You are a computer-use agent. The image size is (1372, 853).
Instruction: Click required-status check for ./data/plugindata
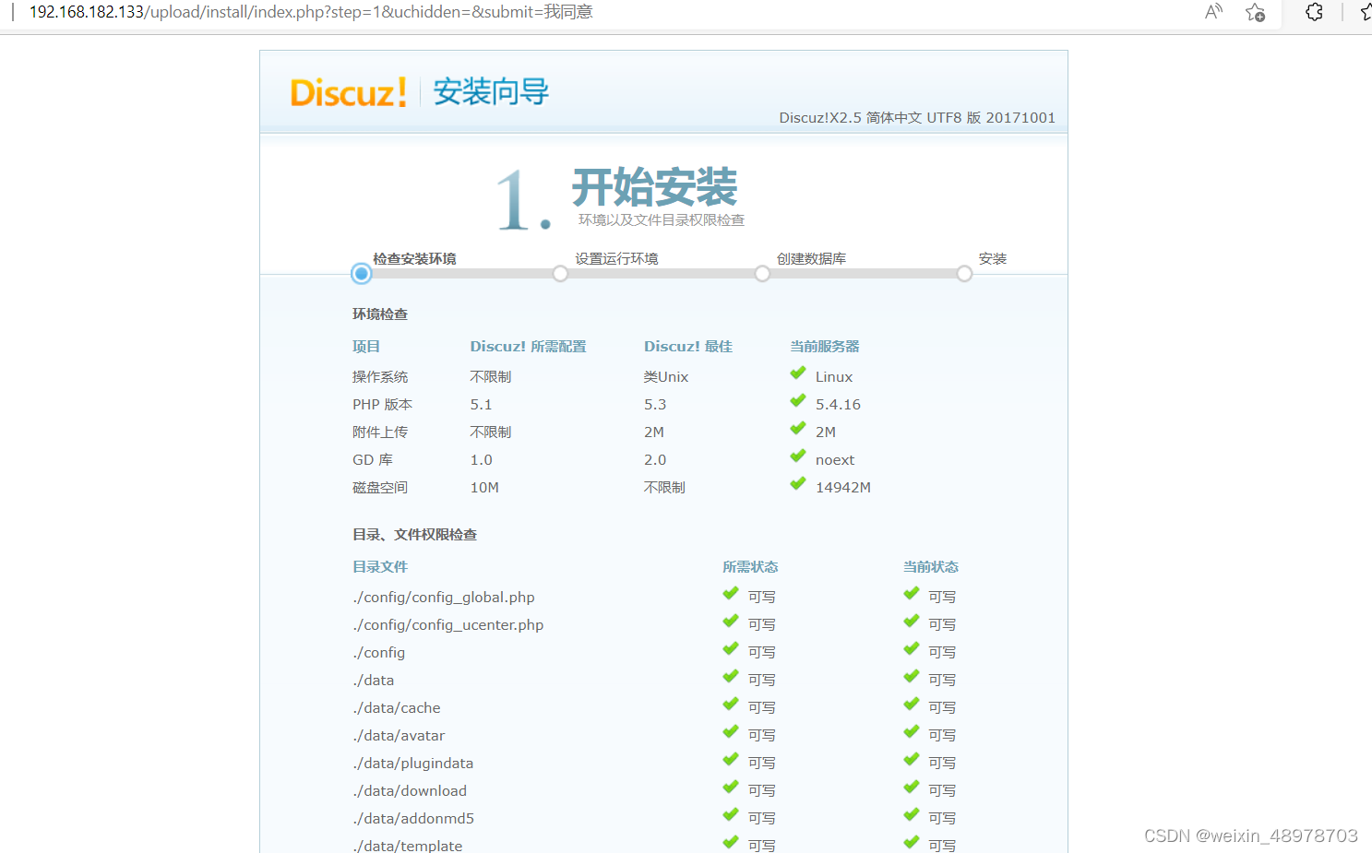(x=731, y=760)
